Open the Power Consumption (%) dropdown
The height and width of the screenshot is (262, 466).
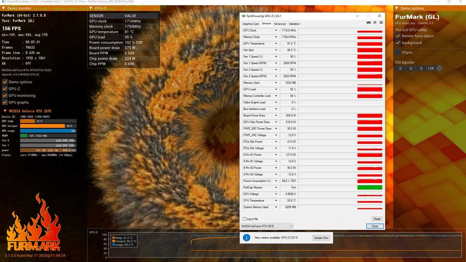point(276,181)
